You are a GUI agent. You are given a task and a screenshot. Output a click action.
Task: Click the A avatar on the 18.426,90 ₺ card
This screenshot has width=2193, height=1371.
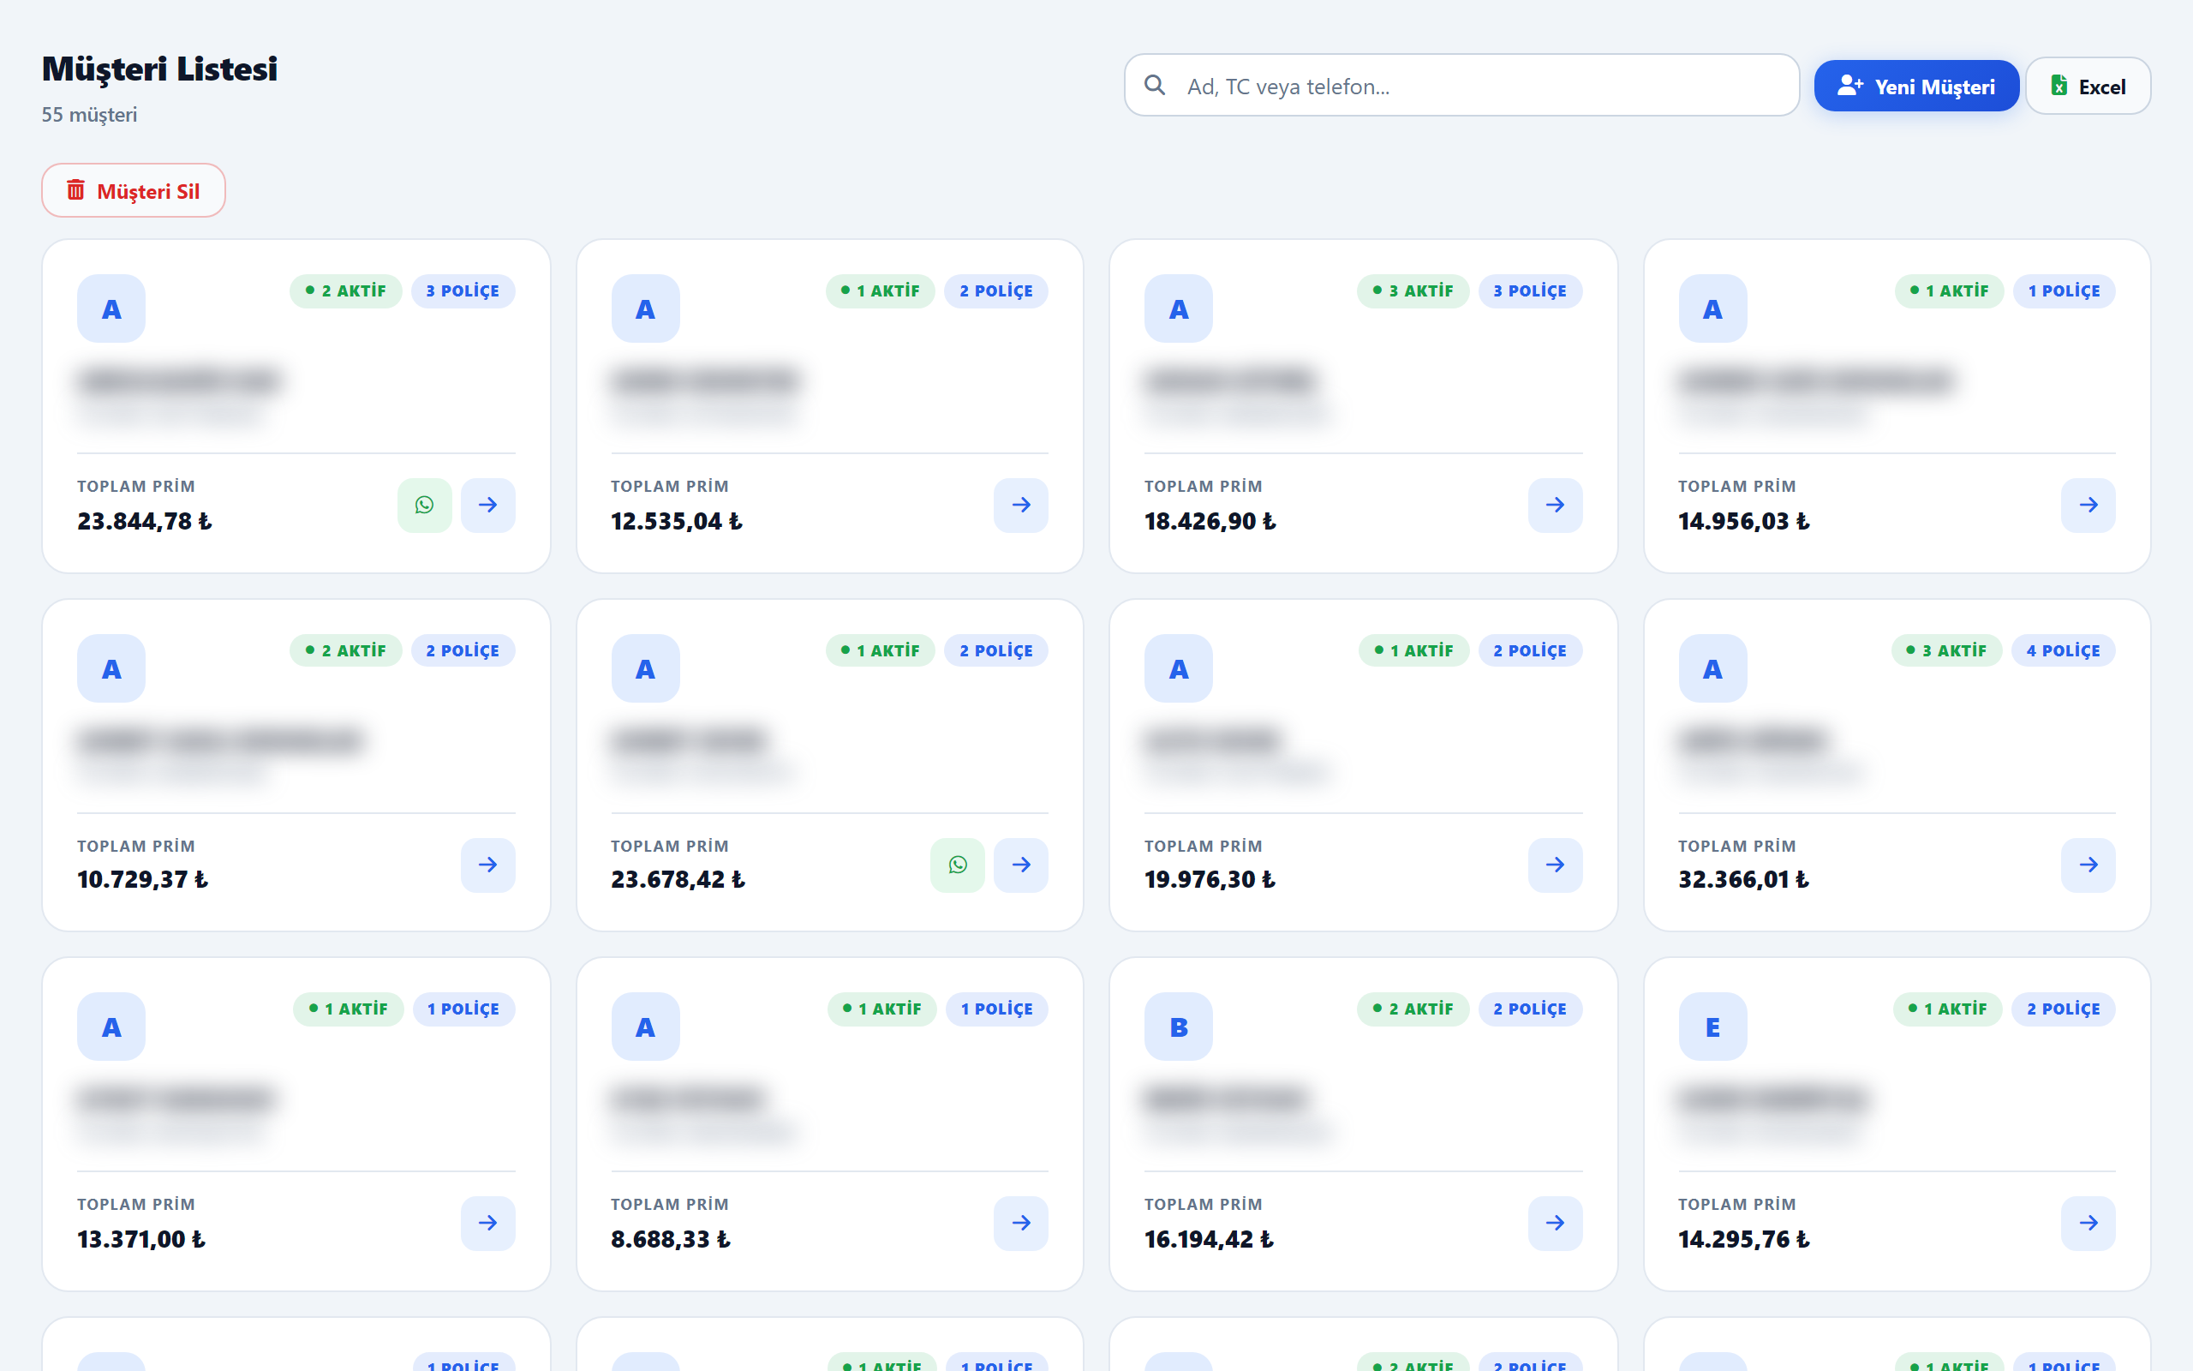pyautogui.click(x=1178, y=308)
